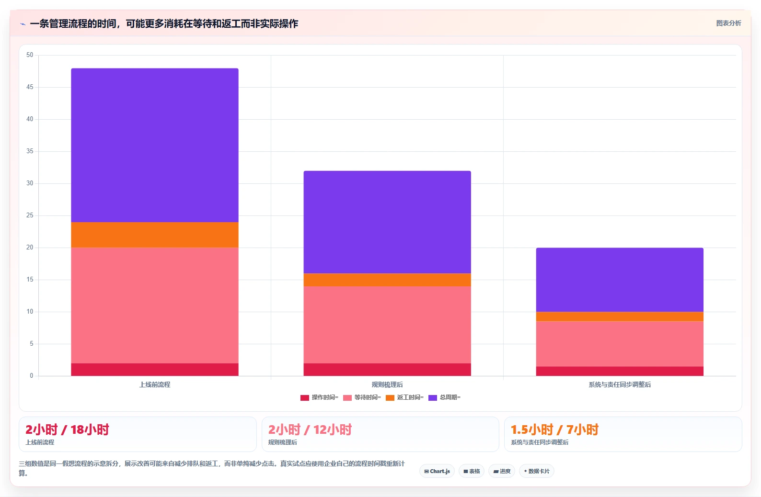Click the y-axis tick label 10

pyautogui.click(x=30, y=312)
